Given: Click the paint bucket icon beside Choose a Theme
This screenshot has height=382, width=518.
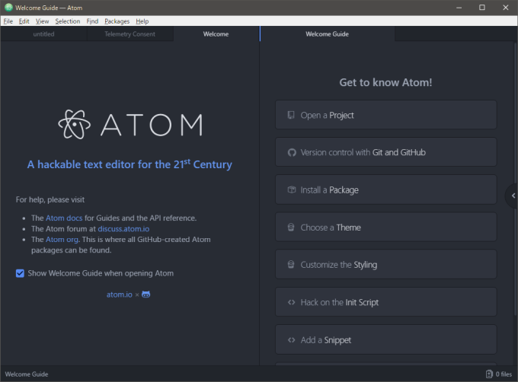Looking at the screenshot, I should pyautogui.click(x=291, y=228).
